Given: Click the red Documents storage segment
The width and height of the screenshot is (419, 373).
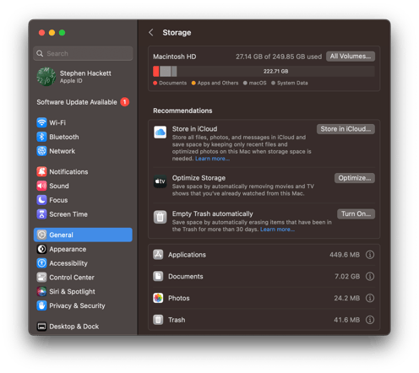Looking at the screenshot, I should tap(156, 71).
